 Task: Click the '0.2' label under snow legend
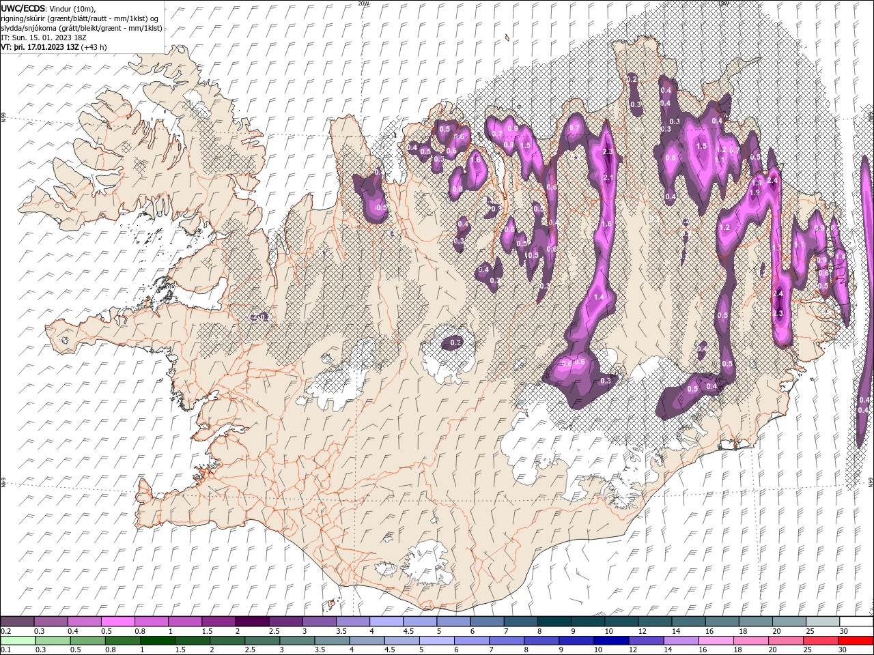coord(5,631)
